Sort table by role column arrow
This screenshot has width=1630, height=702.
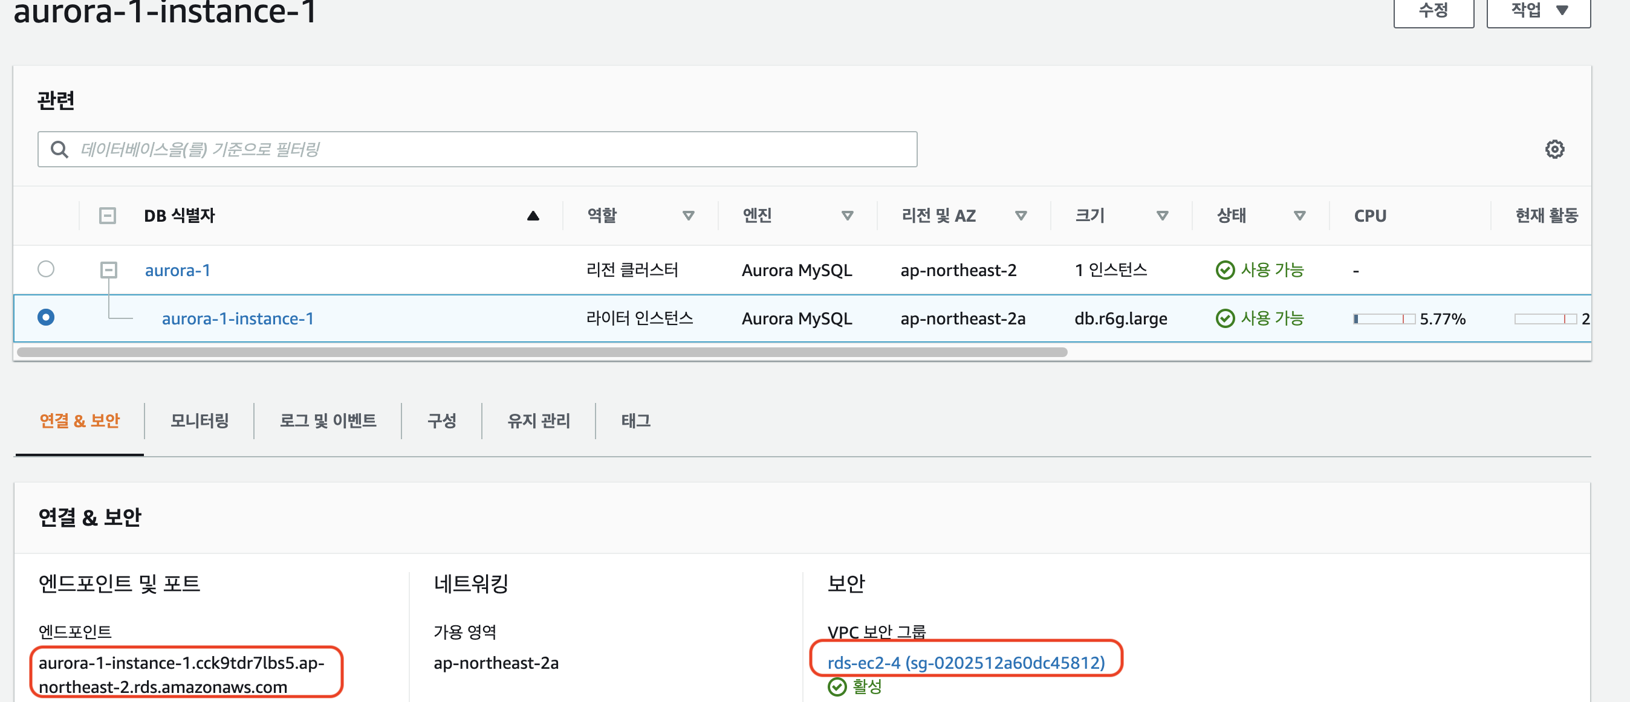click(x=688, y=216)
